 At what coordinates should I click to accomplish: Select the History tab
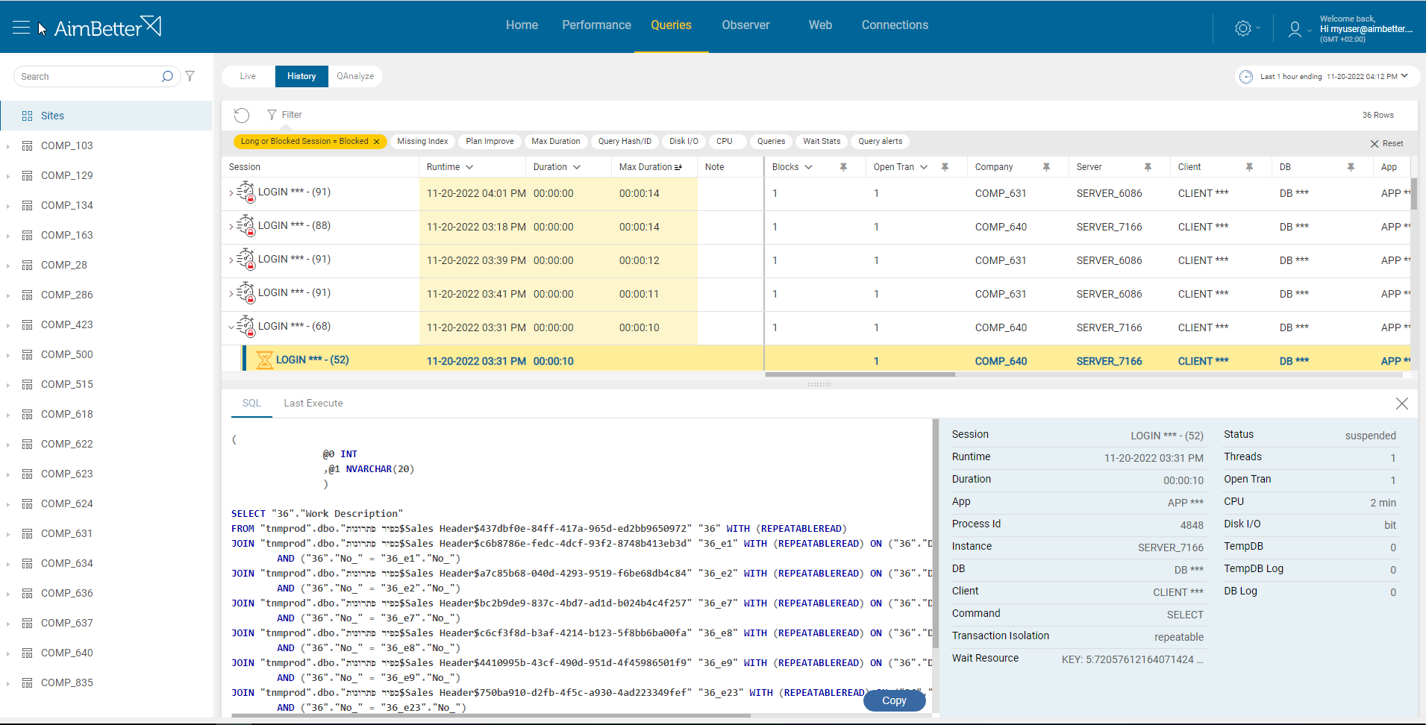301,76
